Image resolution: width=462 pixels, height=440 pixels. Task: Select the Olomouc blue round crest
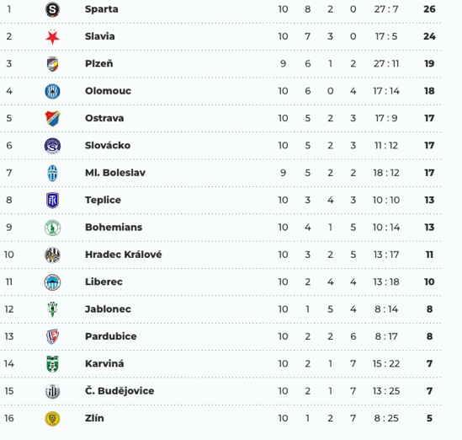52,91
